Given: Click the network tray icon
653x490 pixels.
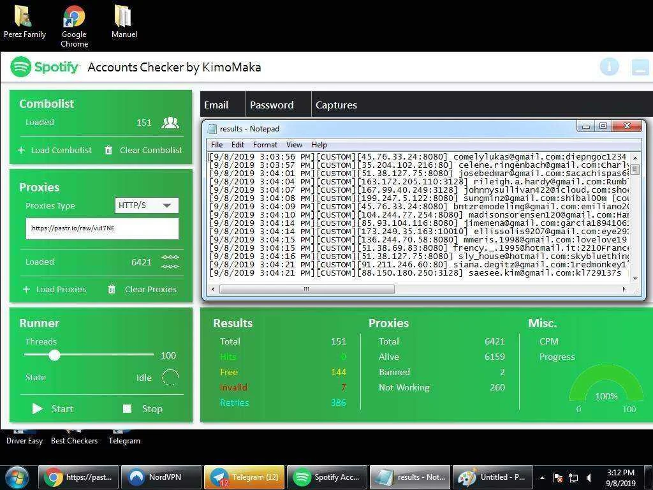Looking at the screenshot, I should tap(573, 478).
